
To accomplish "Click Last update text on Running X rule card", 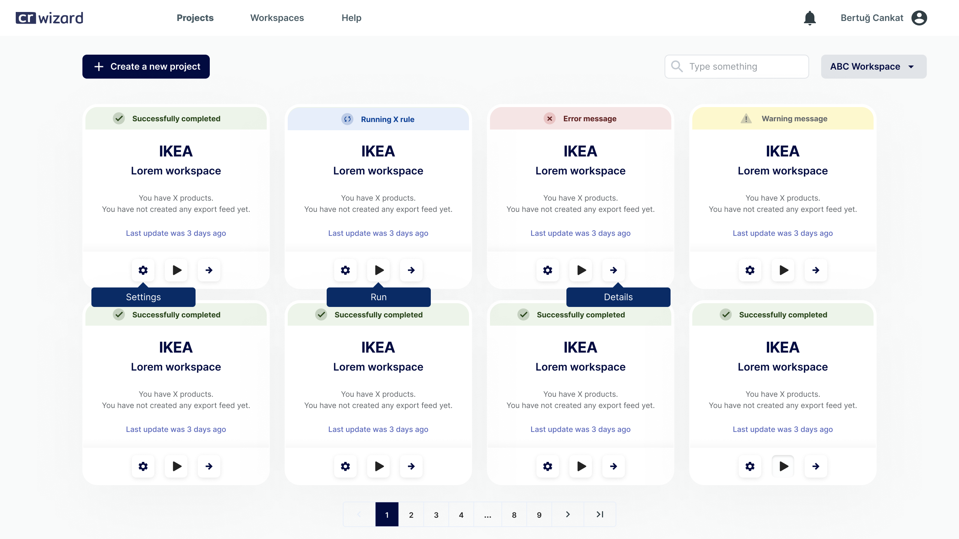I will 378,233.
